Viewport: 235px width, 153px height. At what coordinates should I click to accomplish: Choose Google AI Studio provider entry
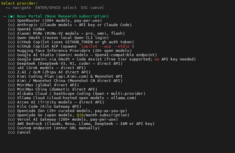[82, 55]
